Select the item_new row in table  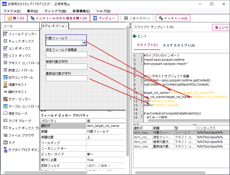coord(181,147)
